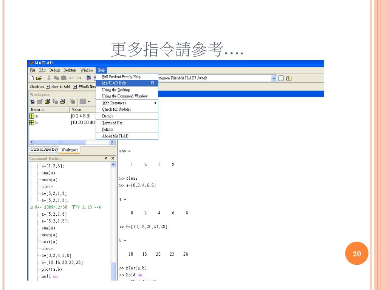Select a=[0,2,4,6,8] in Command History

pyautogui.click(x=56, y=256)
